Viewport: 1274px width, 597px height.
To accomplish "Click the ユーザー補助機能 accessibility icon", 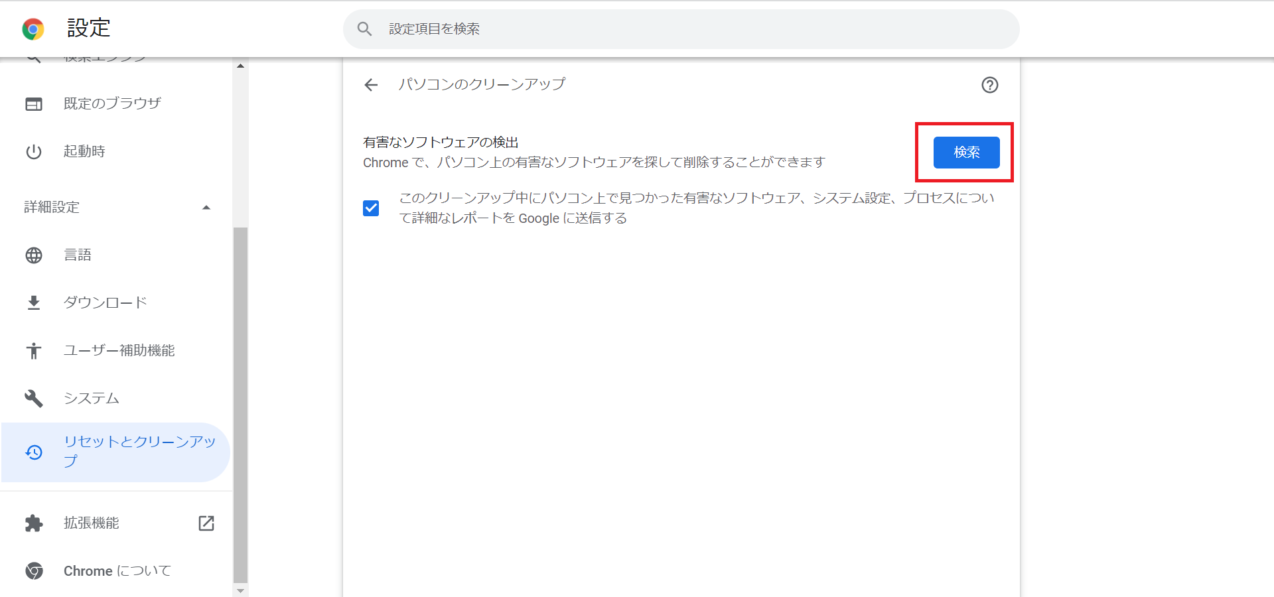I will (34, 351).
